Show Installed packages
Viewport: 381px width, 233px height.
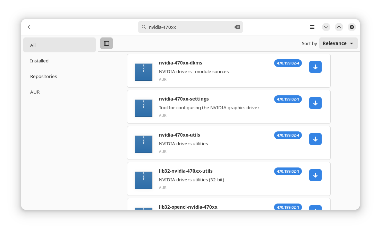tap(60, 61)
